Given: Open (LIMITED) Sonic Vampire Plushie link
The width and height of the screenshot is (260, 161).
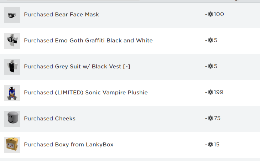Looking at the screenshot, I should 101,93.
